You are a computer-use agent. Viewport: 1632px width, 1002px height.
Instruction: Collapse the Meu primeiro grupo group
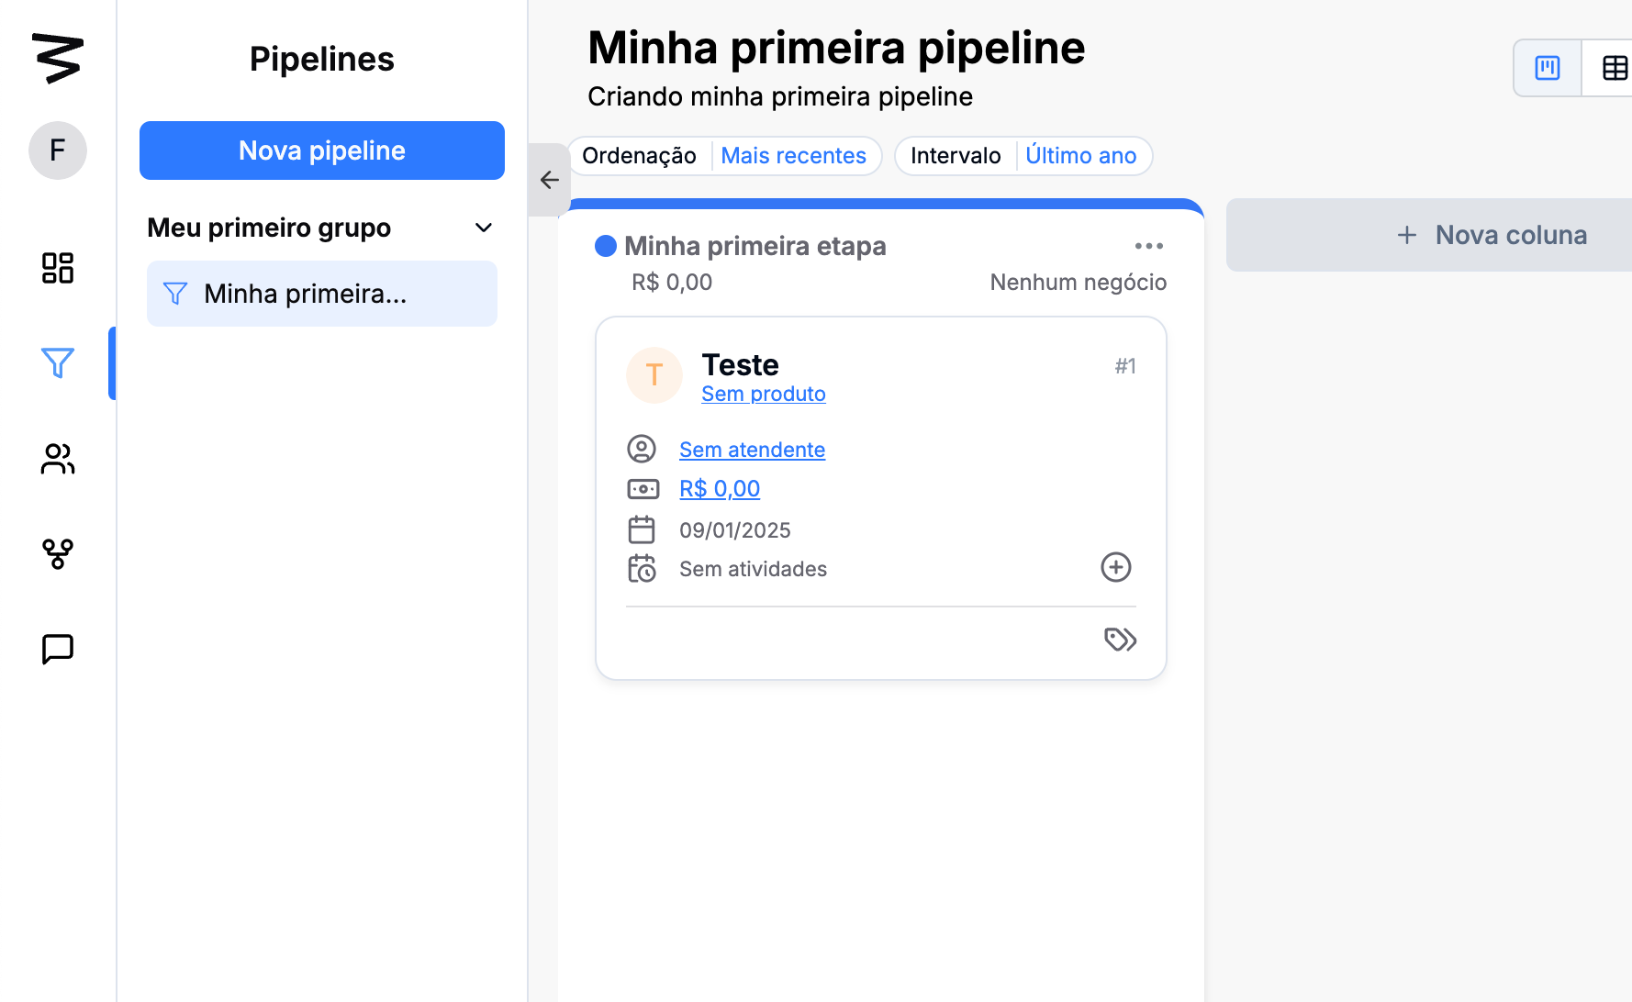tap(484, 228)
